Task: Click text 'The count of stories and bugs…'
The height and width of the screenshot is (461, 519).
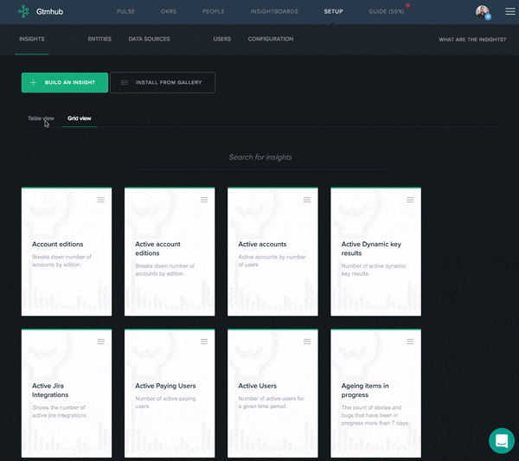Action: [375, 415]
